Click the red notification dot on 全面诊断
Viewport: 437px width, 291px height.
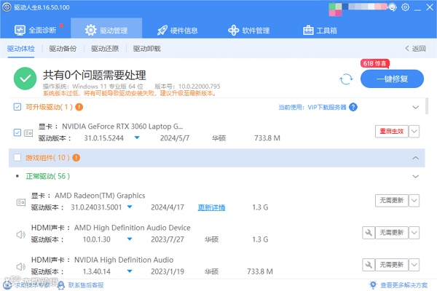[62, 26]
